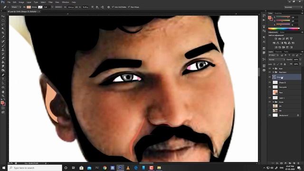Open VLC media player from taskbar
The height and width of the screenshot is (171, 304).
(x=128, y=168)
